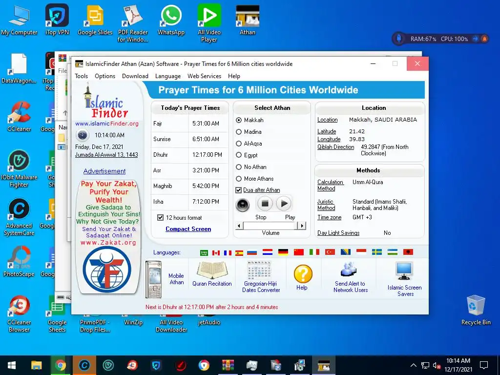This screenshot has width=500, height=375.
Task: Open the Web Services menu
Action: pos(205,76)
